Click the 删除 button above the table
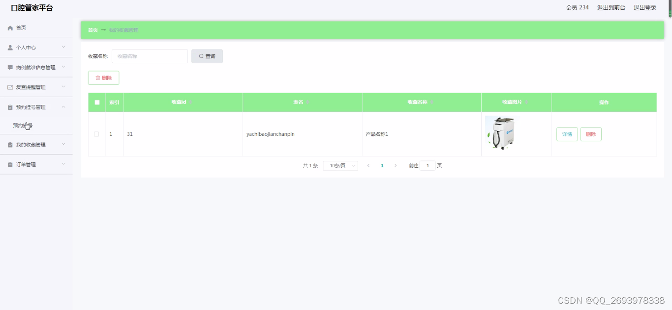672x310 pixels. click(x=103, y=78)
